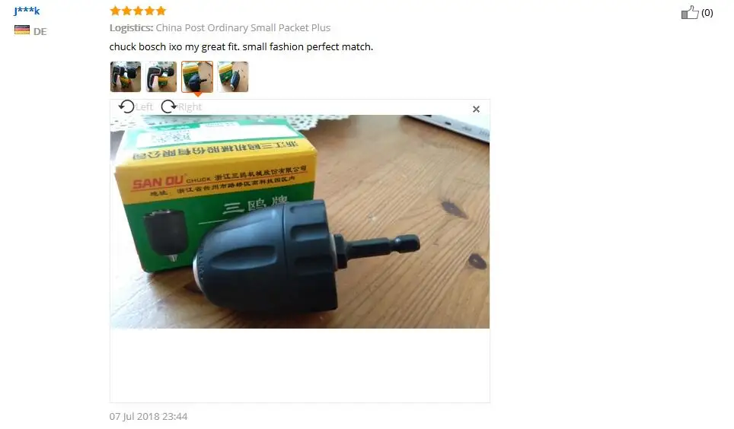
Task: Click the German flag icon
Action: point(22,30)
